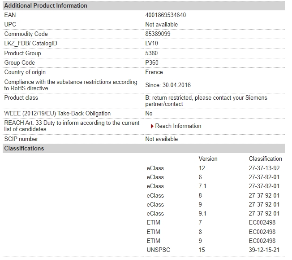Select eClass version 12 code 27-37-13-92
Viewport: 292px width, 260px height.
(264, 168)
